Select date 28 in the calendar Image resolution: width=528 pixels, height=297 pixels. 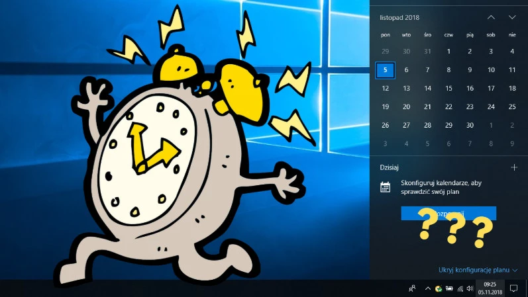point(428,125)
